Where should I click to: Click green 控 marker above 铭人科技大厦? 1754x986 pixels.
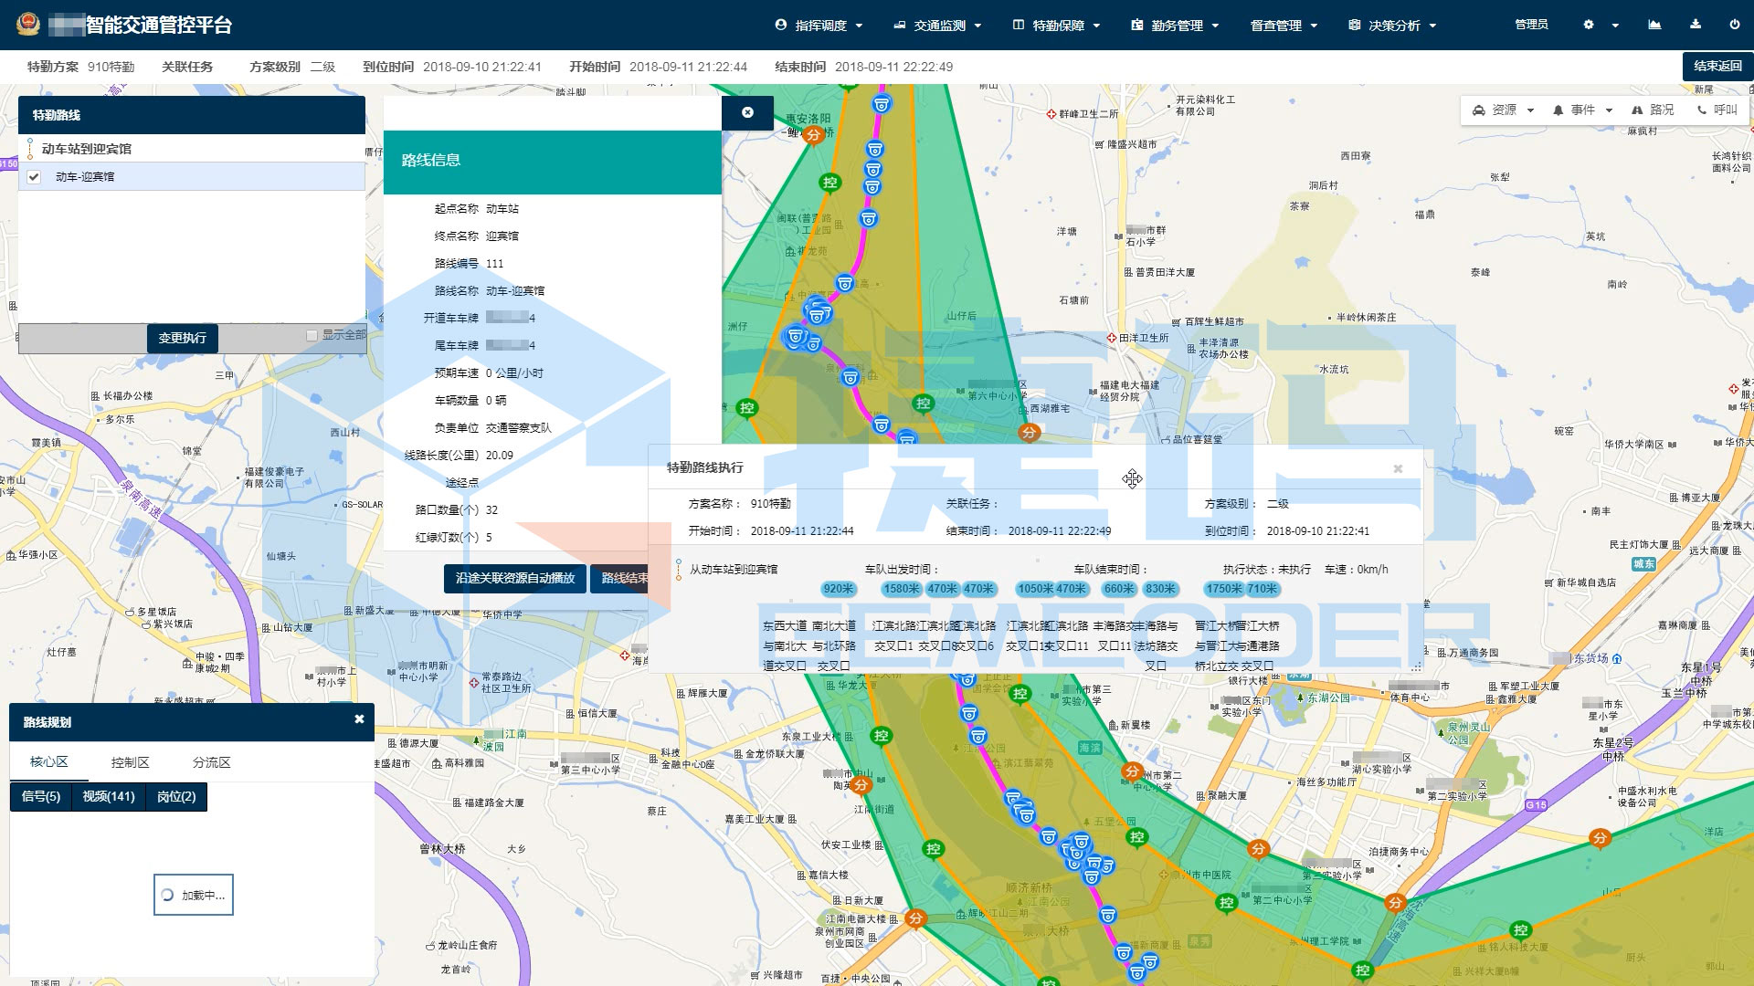tap(1520, 930)
